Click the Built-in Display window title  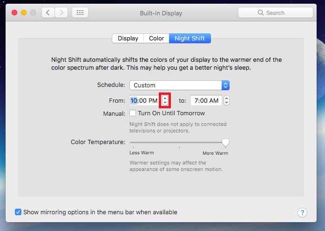click(161, 13)
